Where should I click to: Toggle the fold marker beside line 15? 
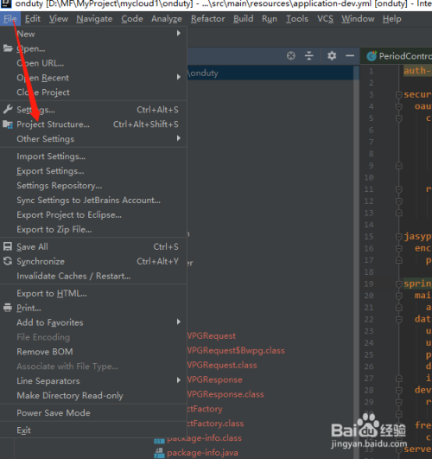(x=398, y=237)
